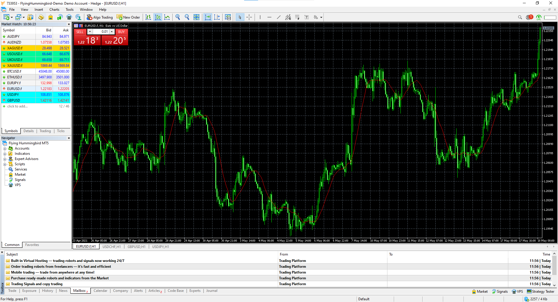
Task: Tile chart windows icon
Action: 196,17
